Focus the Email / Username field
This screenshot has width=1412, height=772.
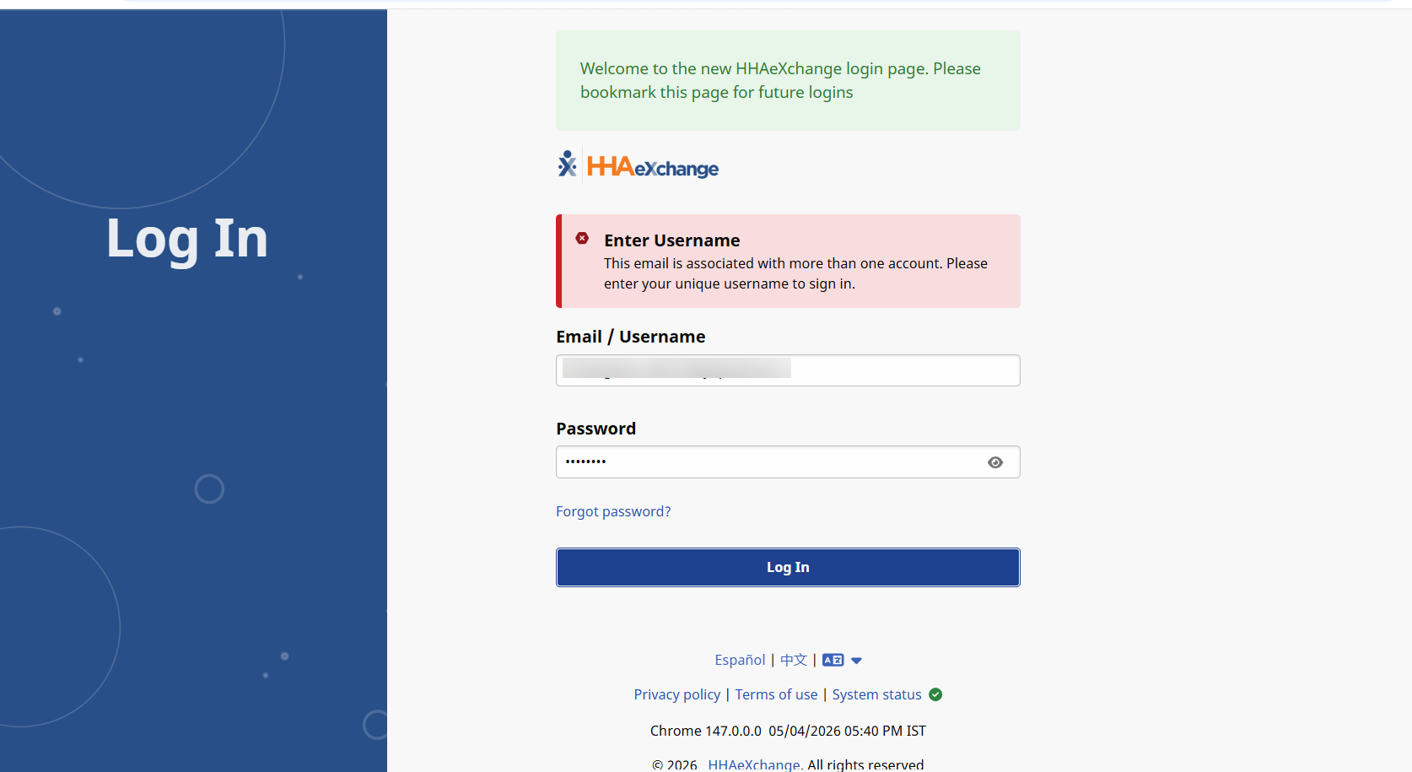coord(788,370)
